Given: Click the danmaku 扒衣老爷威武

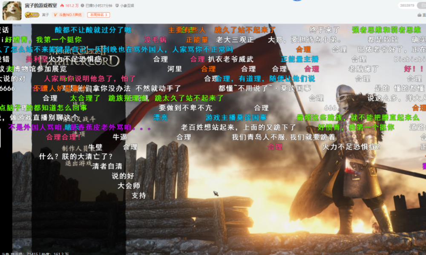Looking at the screenshot, I should click(230, 59).
